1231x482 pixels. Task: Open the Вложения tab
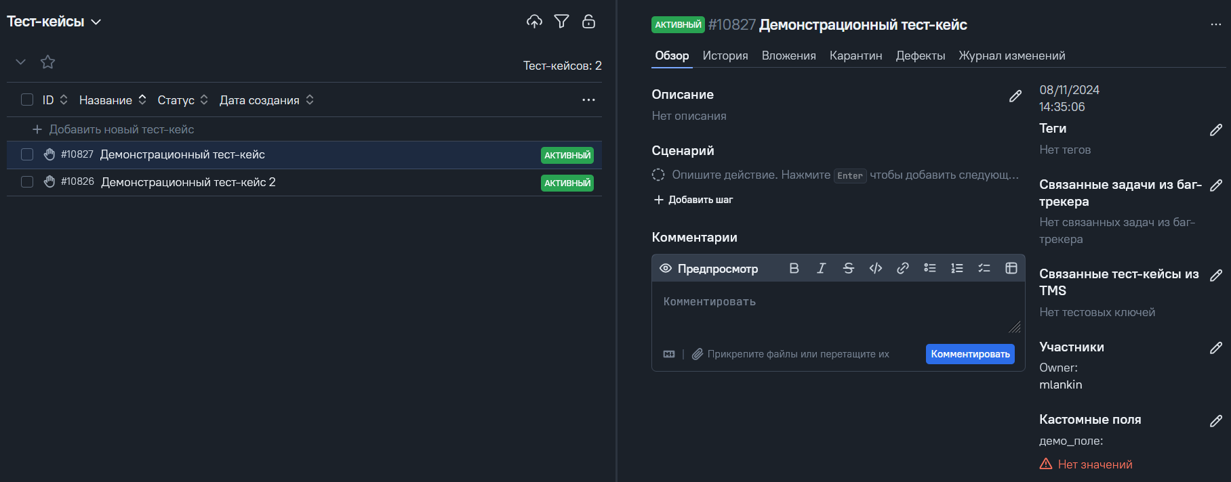(788, 56)
